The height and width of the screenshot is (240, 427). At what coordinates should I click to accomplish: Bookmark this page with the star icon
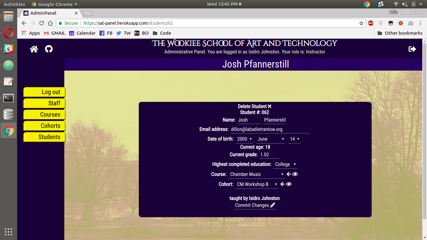[361, 23]
